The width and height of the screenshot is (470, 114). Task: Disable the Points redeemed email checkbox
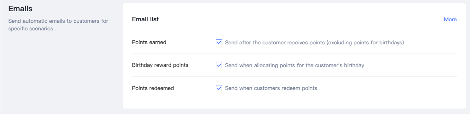[x=219, y=88]
